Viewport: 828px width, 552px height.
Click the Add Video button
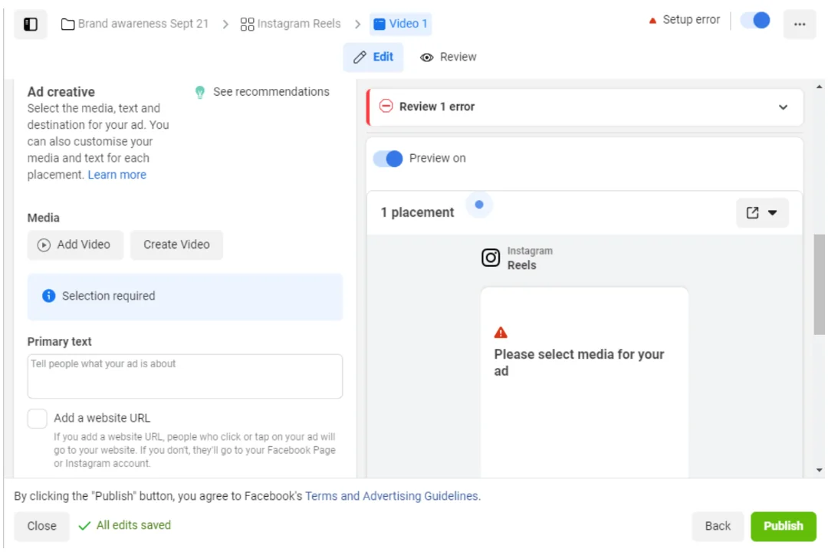[75, 245]
